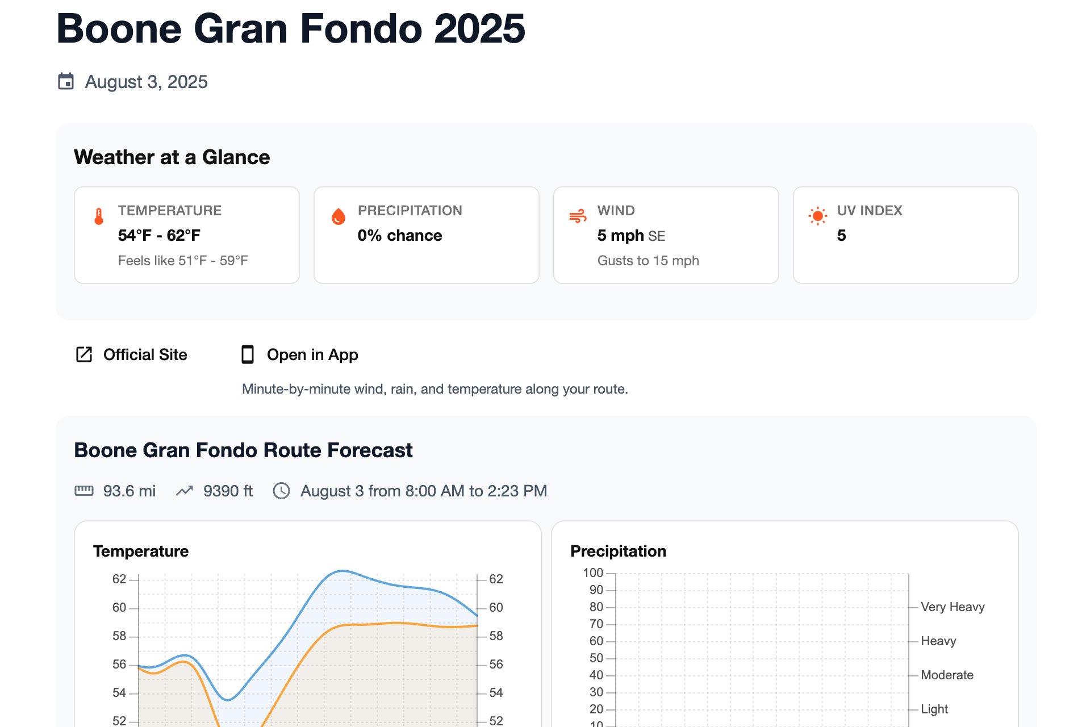The width and height of the screenshot is (1086, 727).
Task: Click the Gusts to 15 mph text
Action: point(648,261)
